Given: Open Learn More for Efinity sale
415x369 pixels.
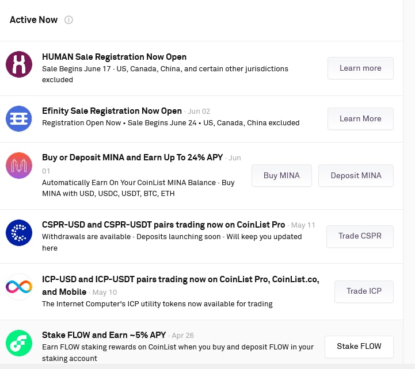Looking at the screenshot, I should tap(360, 118).
